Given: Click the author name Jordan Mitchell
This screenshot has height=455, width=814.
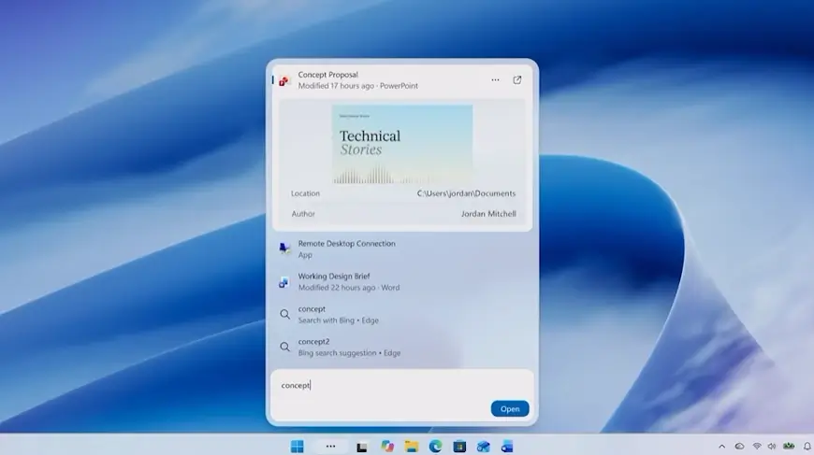Looking at the screenshot, I should pos(488,214).
